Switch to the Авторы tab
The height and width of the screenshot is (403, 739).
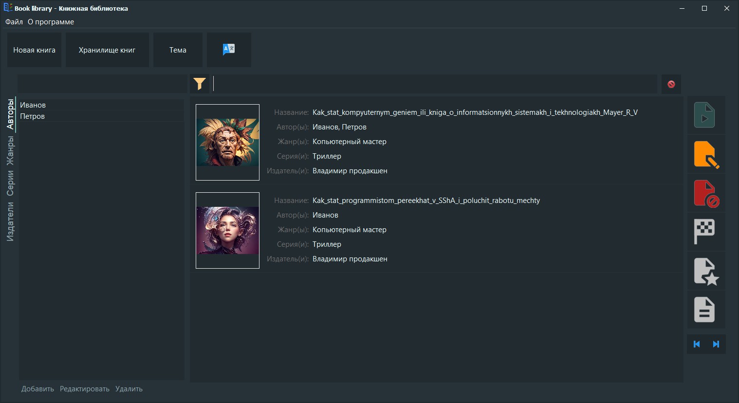[10, 114]
